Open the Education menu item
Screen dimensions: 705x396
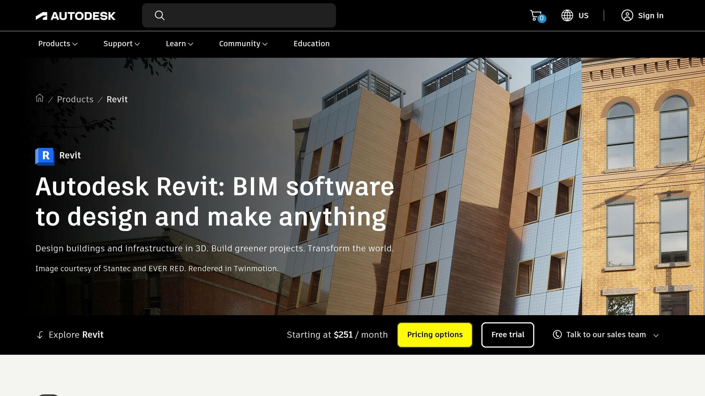click(312, 44)
